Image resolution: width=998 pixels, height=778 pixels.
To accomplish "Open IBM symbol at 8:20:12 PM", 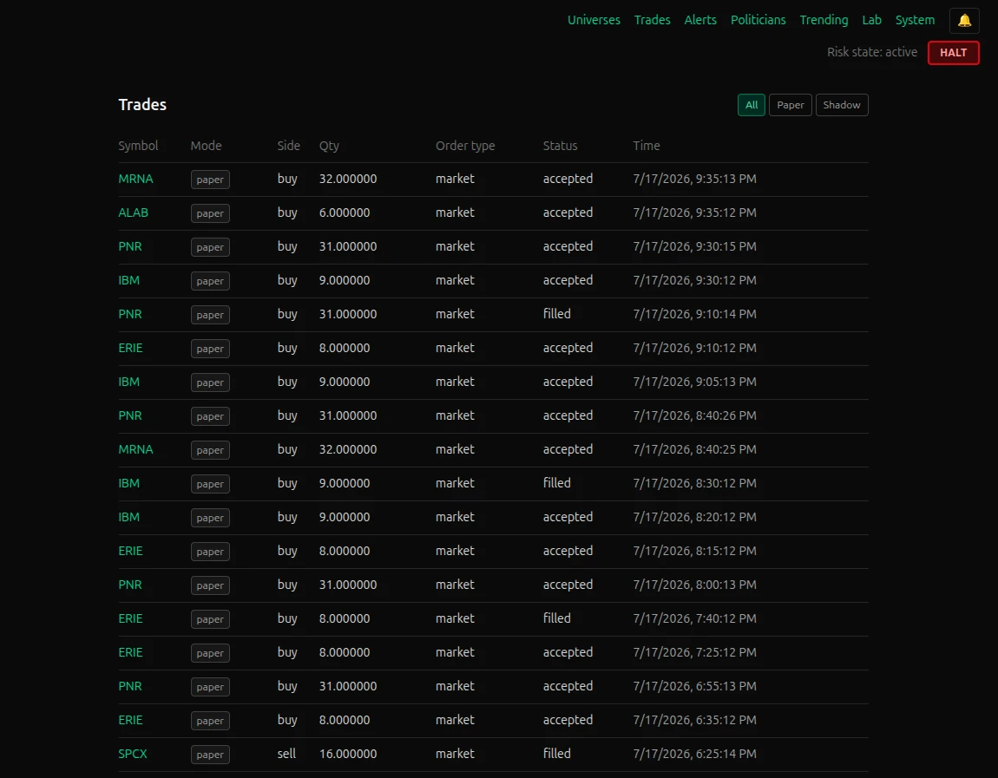I will pos(128,517).
